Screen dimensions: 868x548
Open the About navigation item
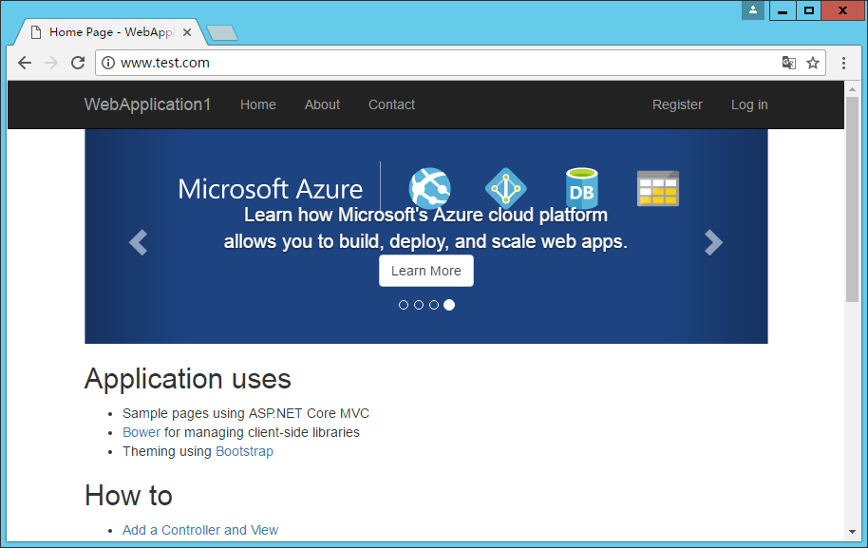[x=322, y=104]
